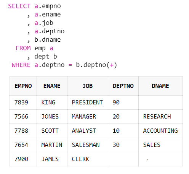Select the SALESMAN job cell

pos(88,145)
